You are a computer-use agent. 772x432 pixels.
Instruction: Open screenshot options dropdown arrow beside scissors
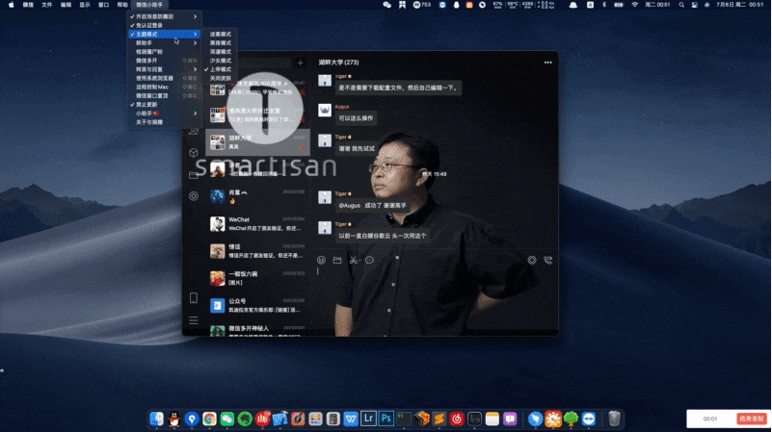pos(359,261)
